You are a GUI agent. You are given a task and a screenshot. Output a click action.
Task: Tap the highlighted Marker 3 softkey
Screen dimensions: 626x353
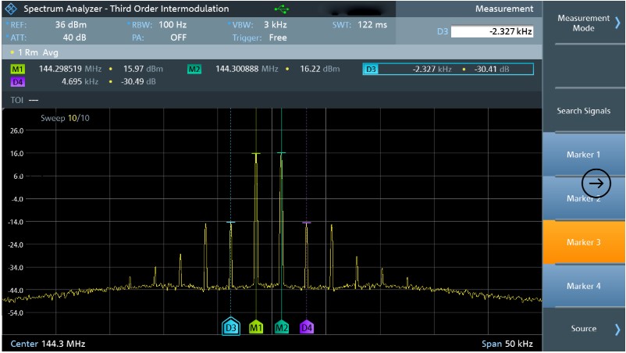(x=584, y=242)
